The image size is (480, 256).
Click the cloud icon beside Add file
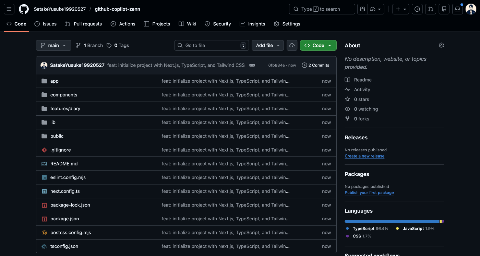point(292,45)
